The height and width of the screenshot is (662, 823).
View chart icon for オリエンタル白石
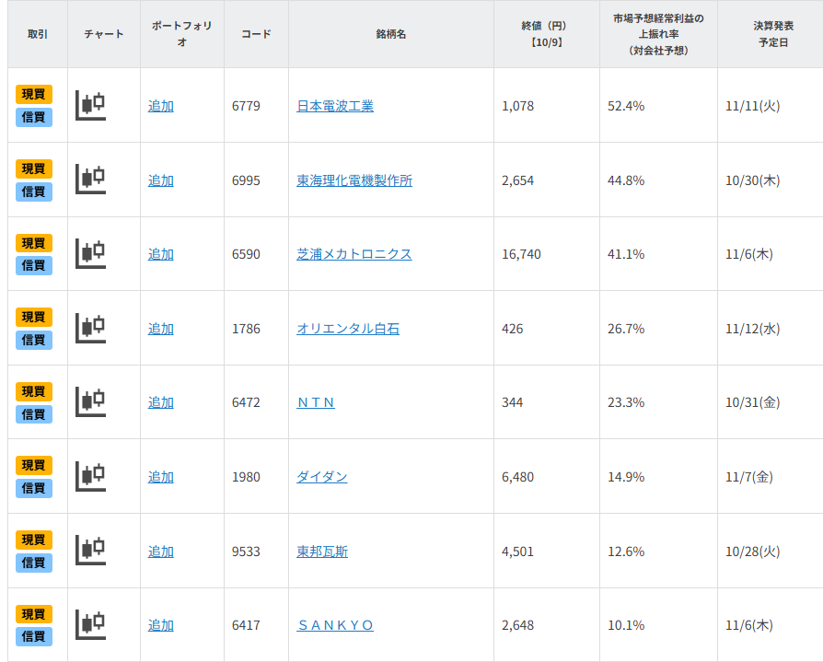pyautogui.click(x=90, y=328)
